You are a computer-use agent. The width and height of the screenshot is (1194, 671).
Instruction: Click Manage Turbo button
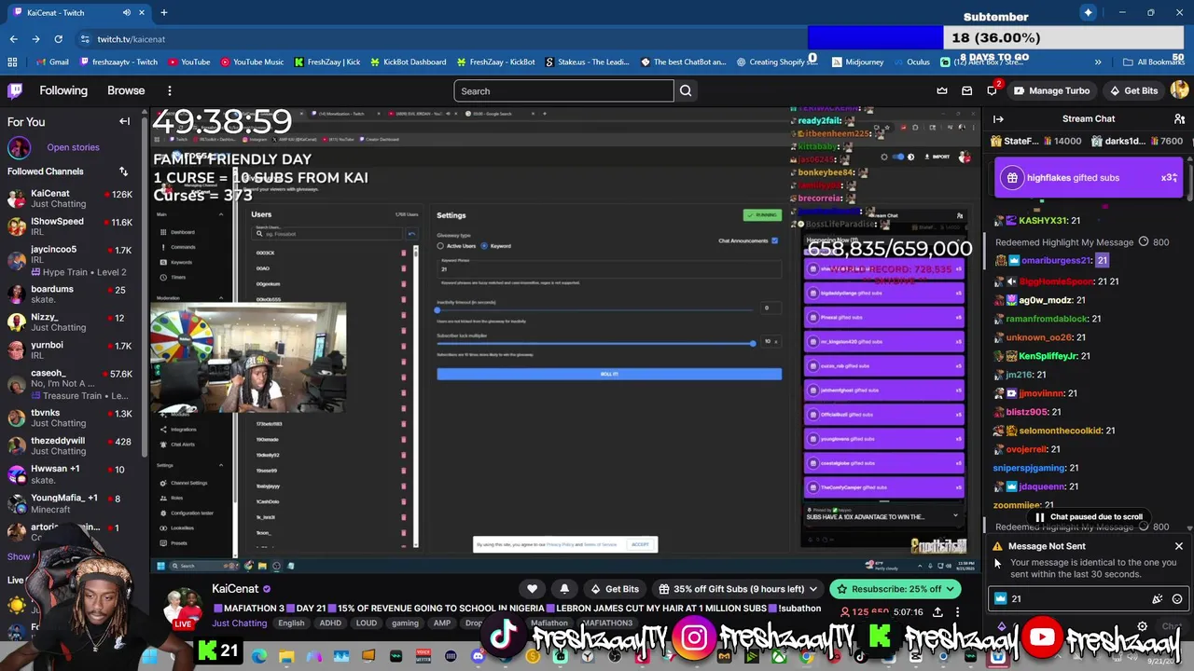click(x=1051, y=90)
